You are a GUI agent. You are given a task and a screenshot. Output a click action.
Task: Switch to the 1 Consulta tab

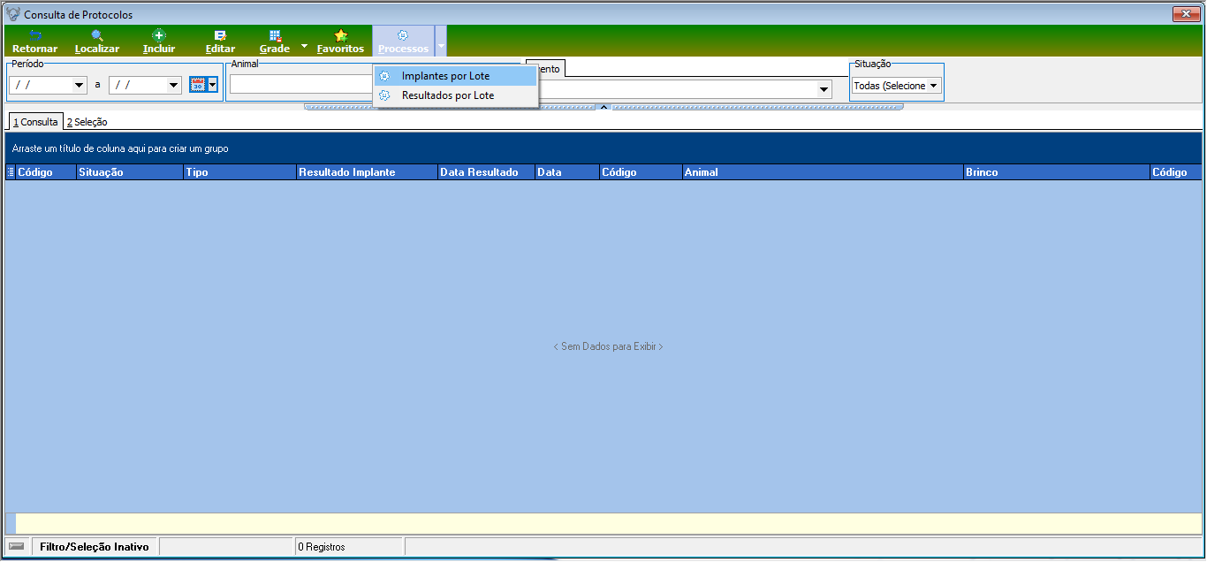(35, 122)
